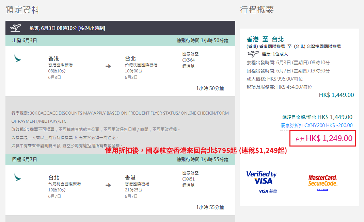Click flight number CX451

(x=189, y=179)
